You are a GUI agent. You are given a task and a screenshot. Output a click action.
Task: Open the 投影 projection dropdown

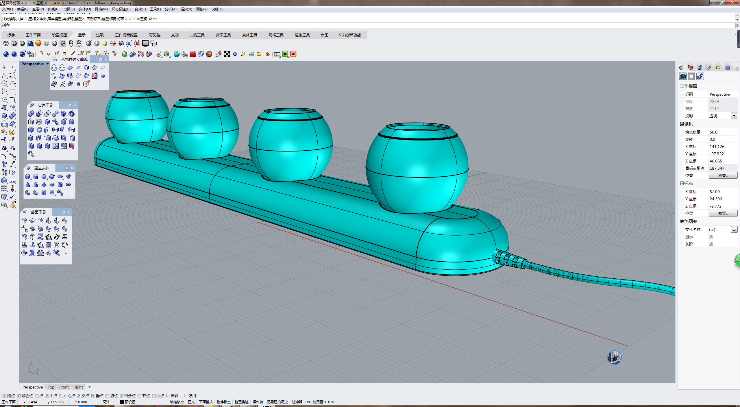click(x=734, y=116)
